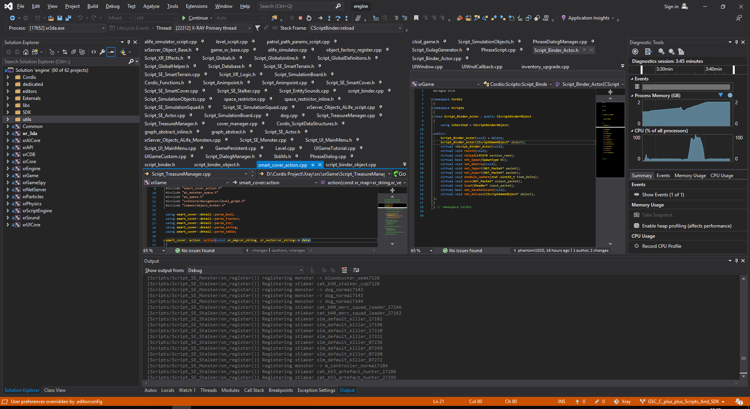Collapse All in Solution Explorer
750x409 pixels.
tap(73, 52)
